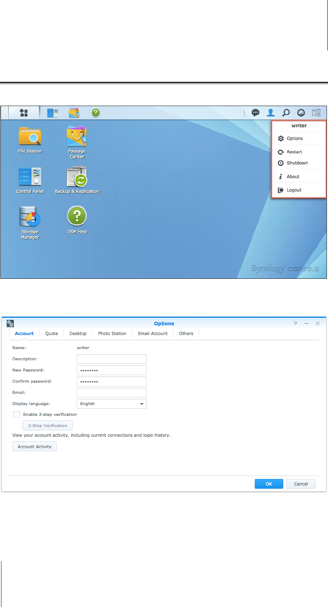
Task: Launch Package Center desktop icon
Action: 77,142
